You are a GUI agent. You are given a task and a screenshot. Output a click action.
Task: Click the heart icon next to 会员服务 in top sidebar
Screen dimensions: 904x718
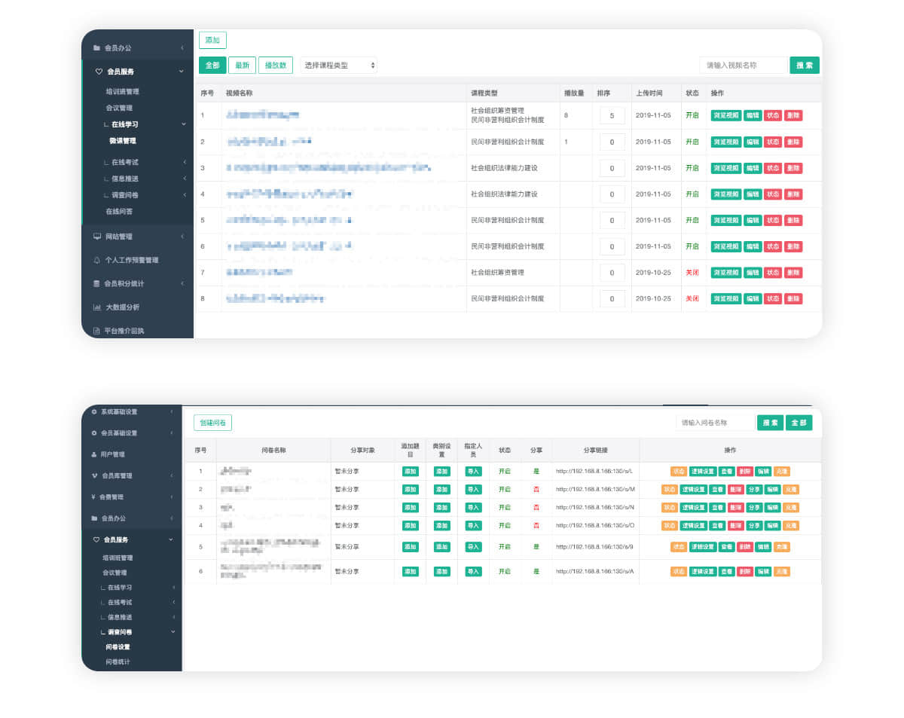(99, 72)
